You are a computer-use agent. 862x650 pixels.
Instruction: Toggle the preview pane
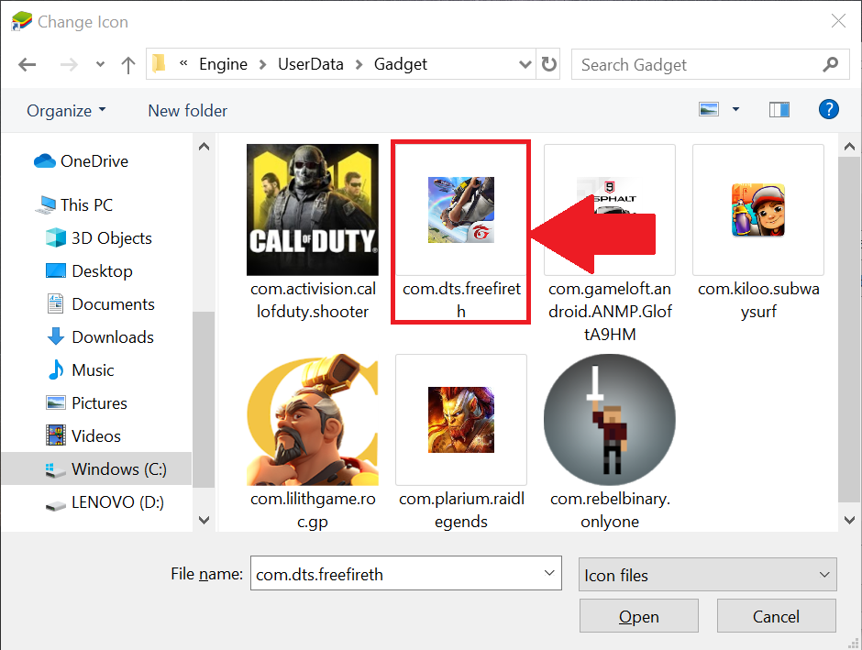click(x=779, y=109)
